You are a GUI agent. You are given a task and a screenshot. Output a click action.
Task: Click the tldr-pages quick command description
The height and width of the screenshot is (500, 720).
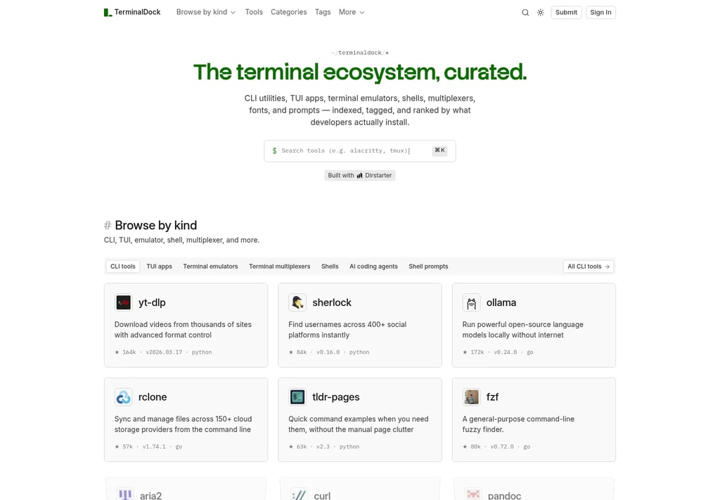click(358, 424)
